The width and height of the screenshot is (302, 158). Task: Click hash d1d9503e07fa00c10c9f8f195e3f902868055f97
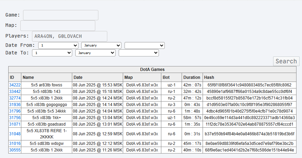point(249,105)
